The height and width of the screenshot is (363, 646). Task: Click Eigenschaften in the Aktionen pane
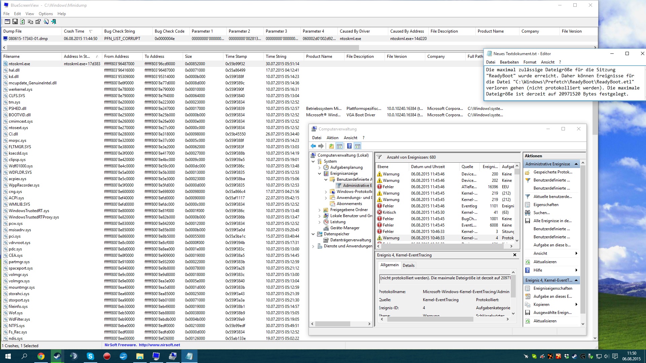[x=546, y=205]
